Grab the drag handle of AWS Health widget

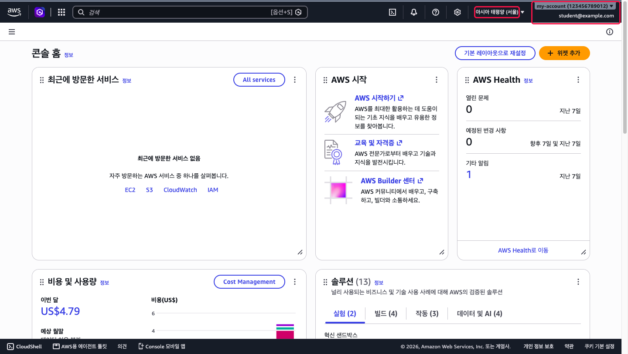point(467,80)
